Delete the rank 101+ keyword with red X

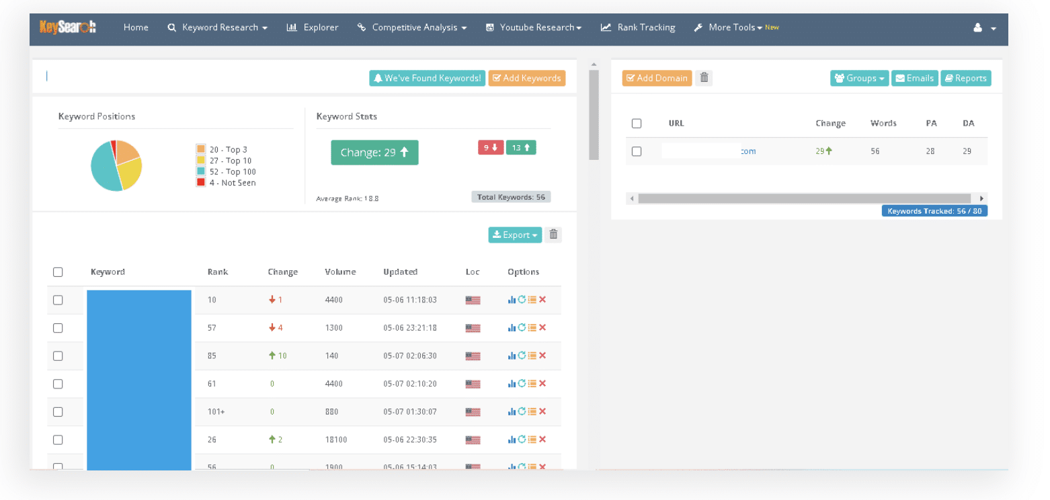pos(542,411)
